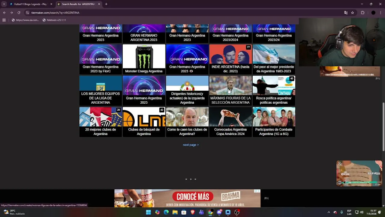This screenshot has width=385, height=217.
Task: Open the site information icon in address bar
Action: click(x=27, y=13)
